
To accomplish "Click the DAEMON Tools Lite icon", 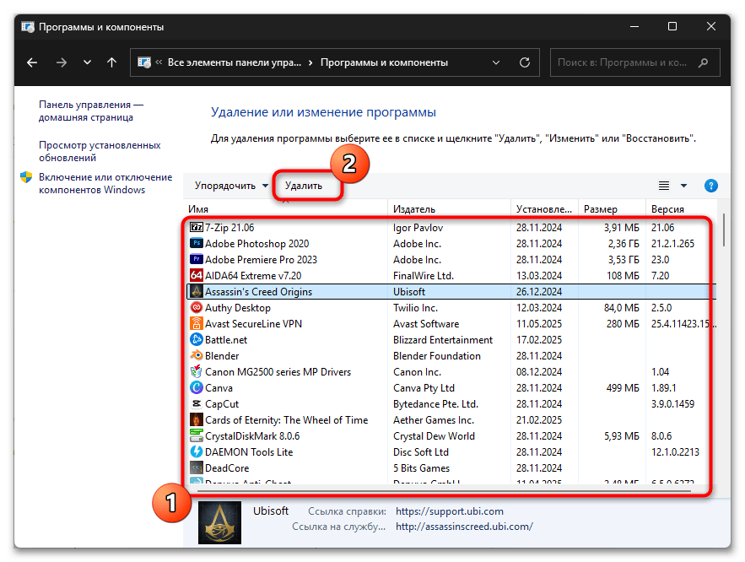I will point(197,452).
